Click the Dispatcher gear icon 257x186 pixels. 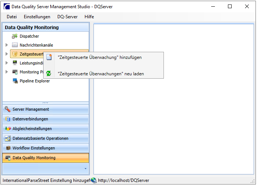[x=15, y=36]
